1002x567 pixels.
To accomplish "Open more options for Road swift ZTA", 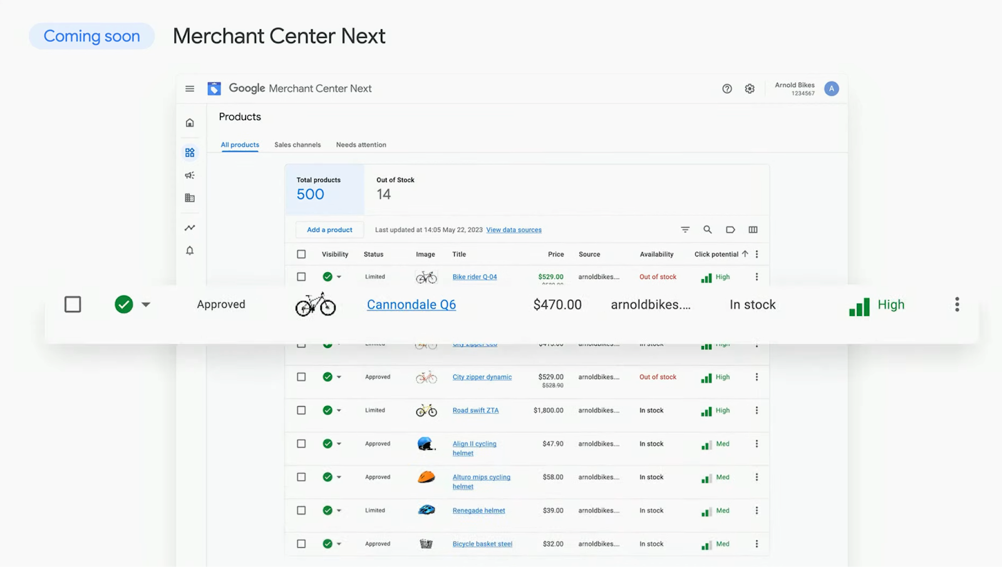I will [x=757, y=411].
